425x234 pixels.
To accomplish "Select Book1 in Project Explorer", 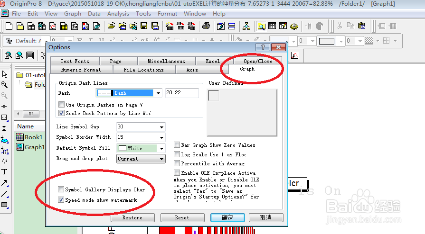I will point(30,137).
